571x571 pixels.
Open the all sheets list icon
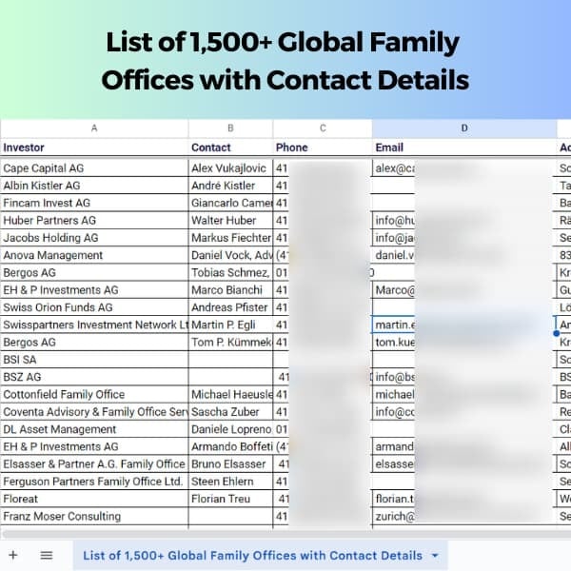pos(47,556)
